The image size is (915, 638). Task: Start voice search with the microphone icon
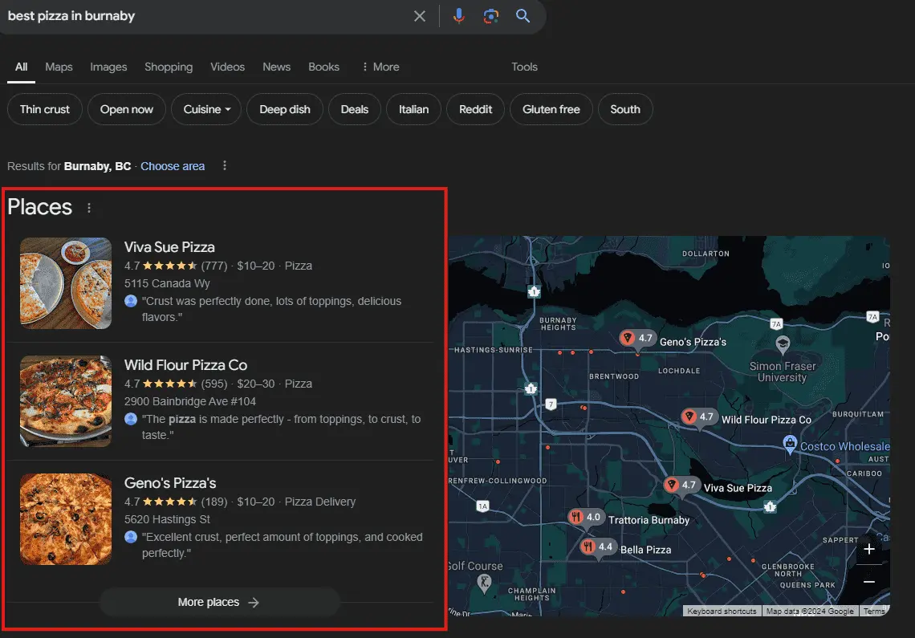458,16
